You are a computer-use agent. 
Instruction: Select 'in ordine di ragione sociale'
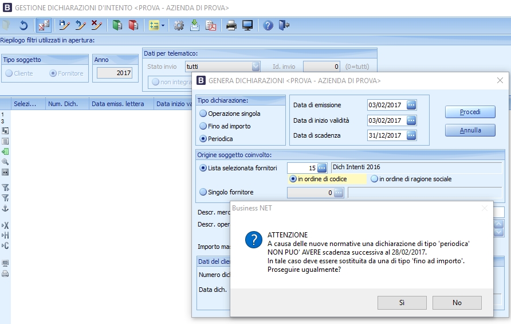(x=375, y=179)
